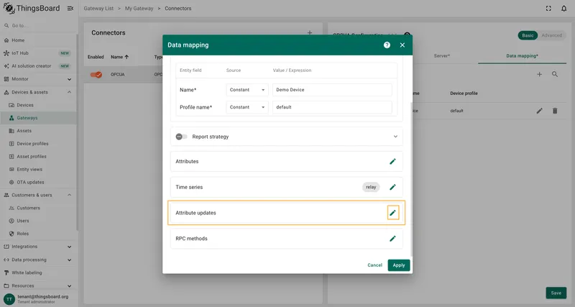Search data mappings magnifier icon
This screenshot has height=307, width=575.
pos(555,75)
